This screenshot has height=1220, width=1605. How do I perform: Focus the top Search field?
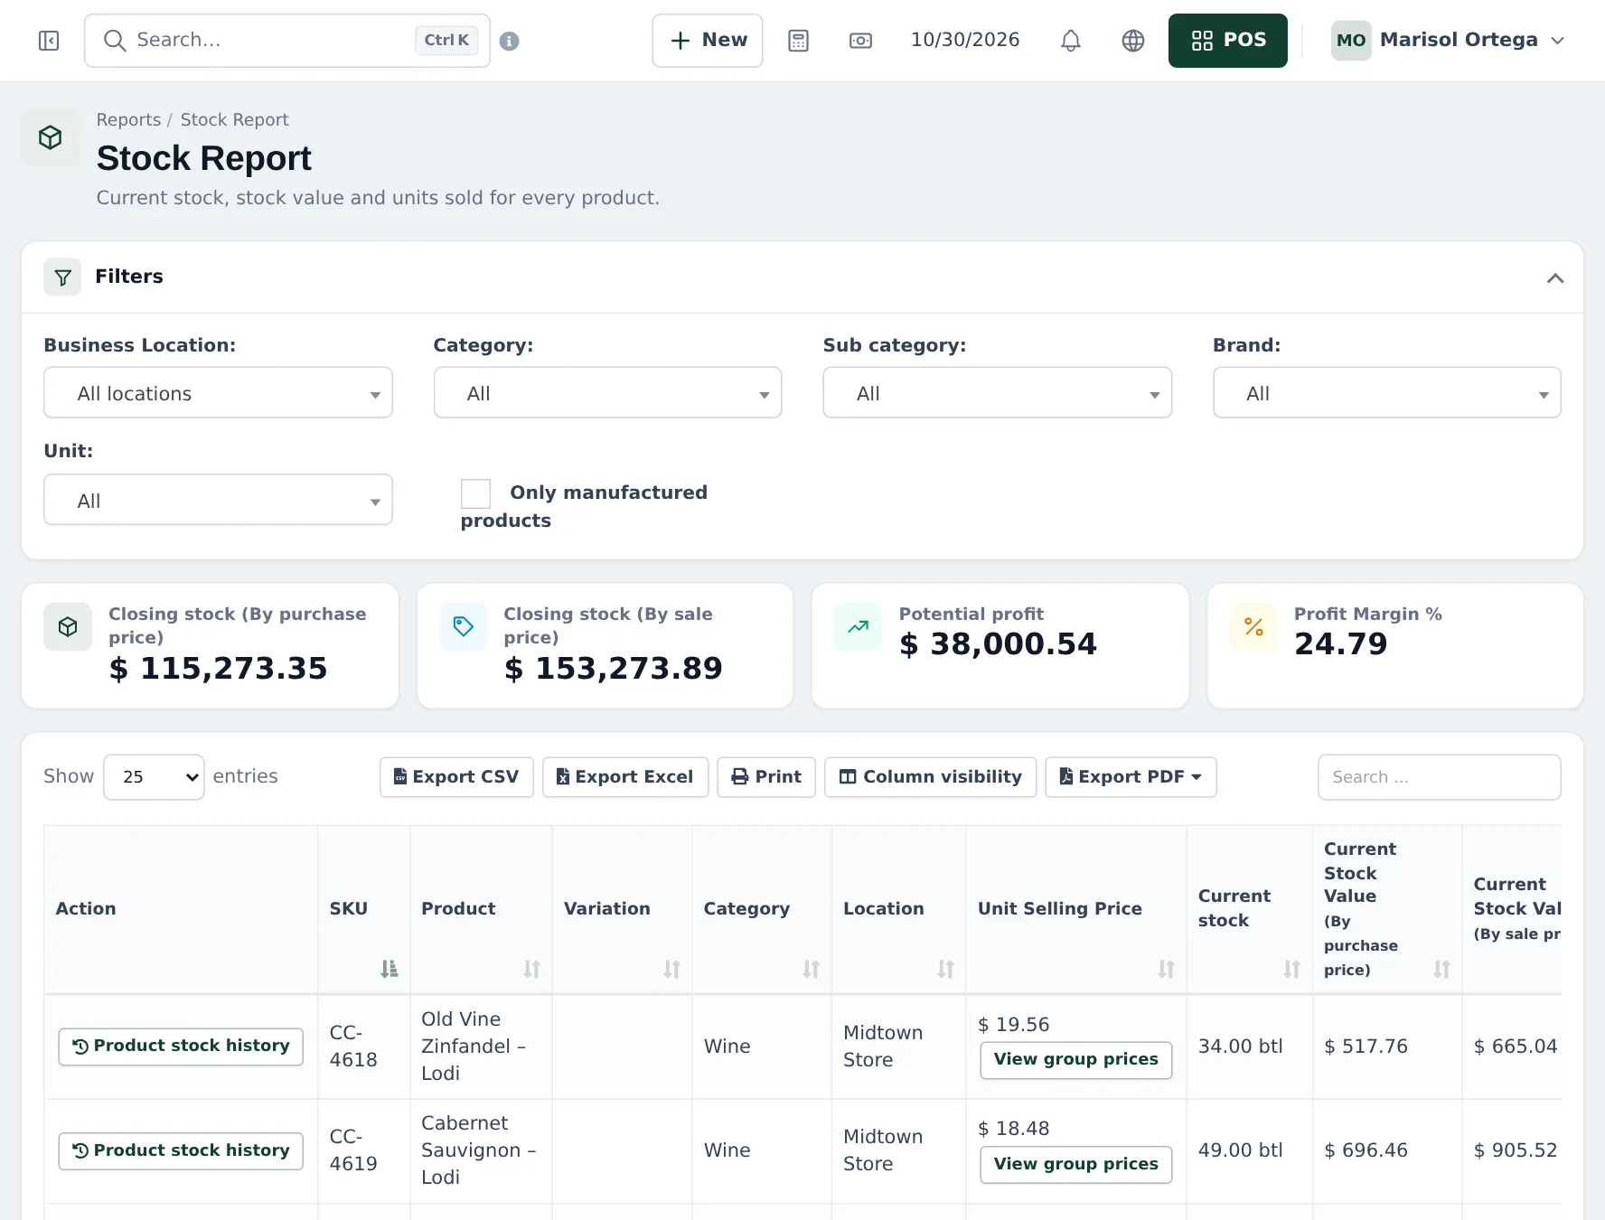pyautogui.click(x=287, y=41)
